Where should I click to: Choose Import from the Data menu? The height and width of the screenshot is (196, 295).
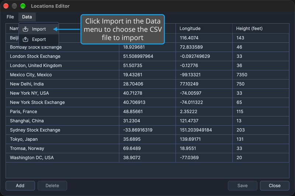click(39, 29)
